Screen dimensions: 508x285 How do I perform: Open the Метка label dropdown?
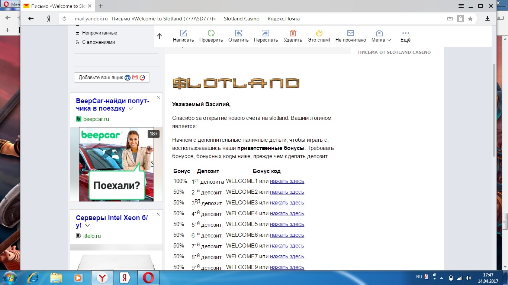(381, 40)
